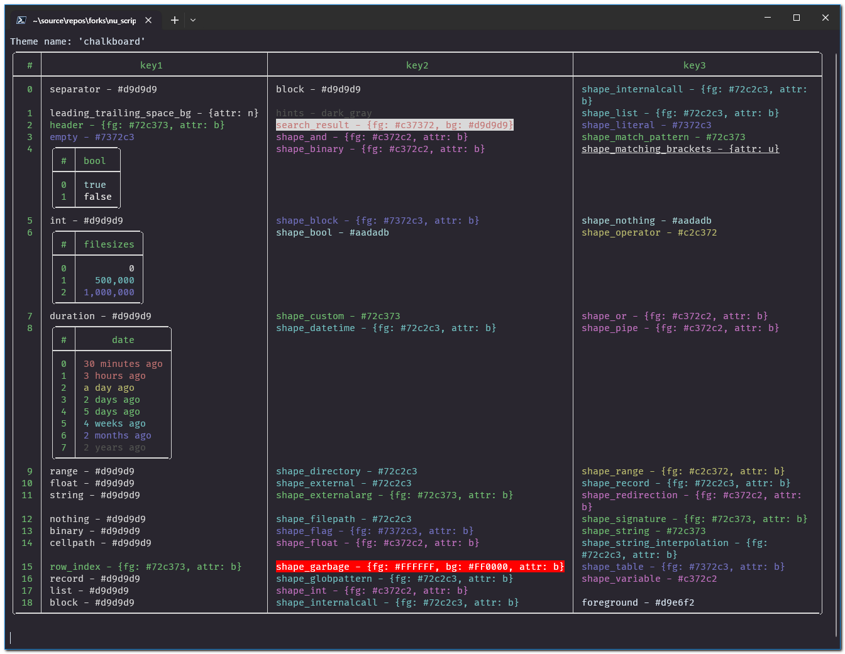This screenshot has height=654, width=845.
Task: Close the terminal window
Action: click(826, 18)
